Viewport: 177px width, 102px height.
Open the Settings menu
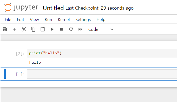[83, 20]
